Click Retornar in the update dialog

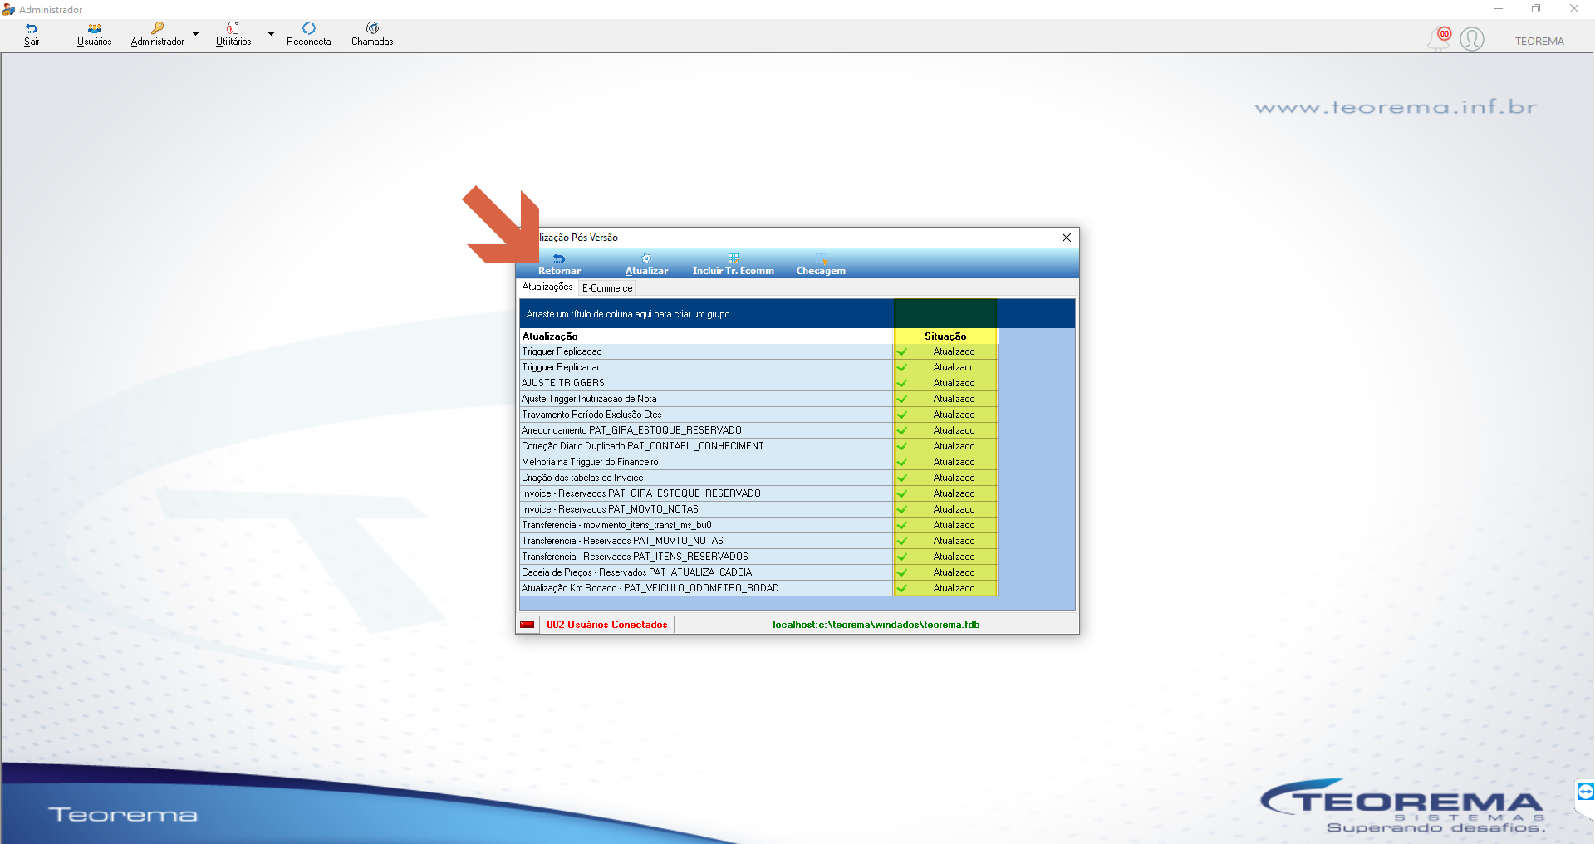tap(559, 265)
